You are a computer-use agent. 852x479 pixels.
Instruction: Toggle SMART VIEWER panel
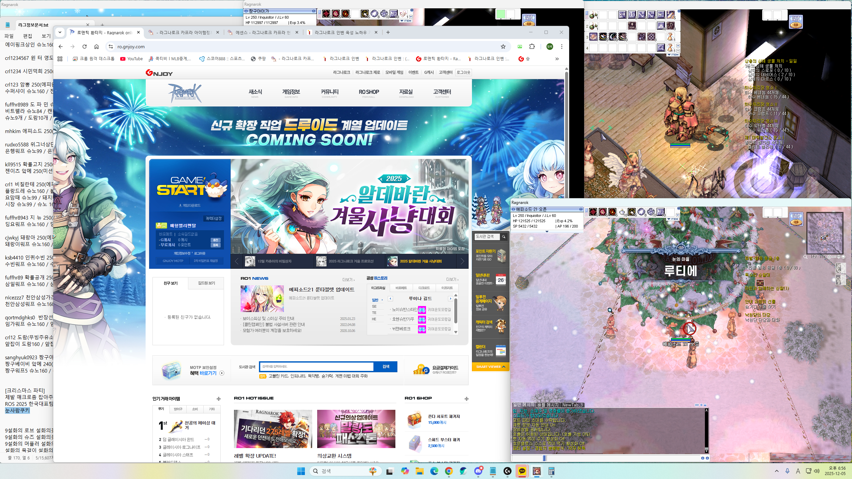pos(491,367)
